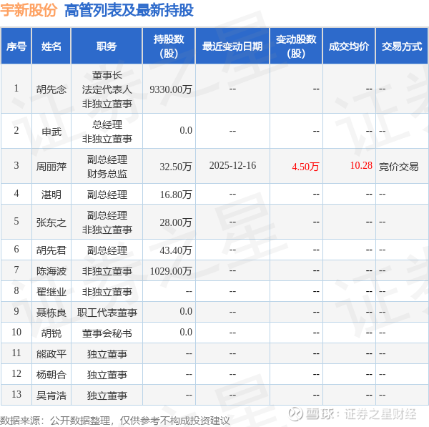Screen dimensions: 429x427
Task: Click the holding value 16.80万
Action: point(176,195)
